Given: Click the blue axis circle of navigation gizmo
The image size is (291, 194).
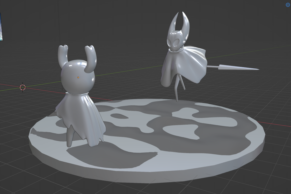Looking at the screenshot, I should pos(288,5).
